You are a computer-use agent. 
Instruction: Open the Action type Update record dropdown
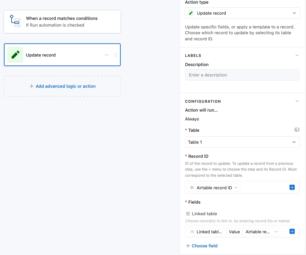(x=242, y=13)
